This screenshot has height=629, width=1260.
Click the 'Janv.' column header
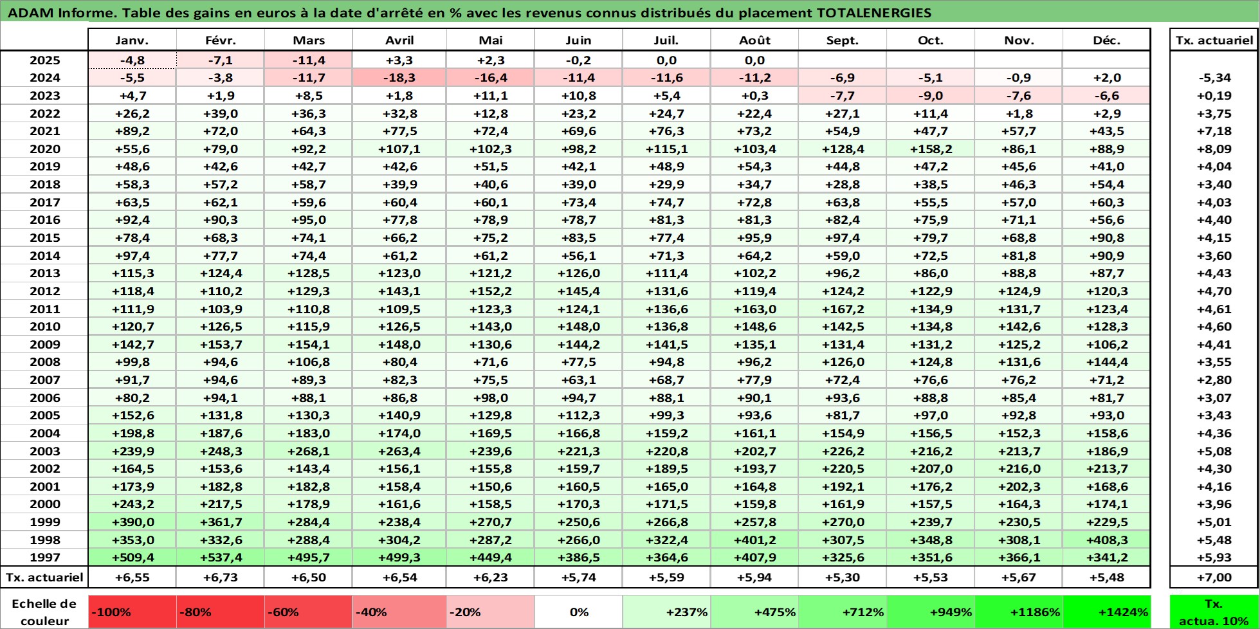coord(132,40)
